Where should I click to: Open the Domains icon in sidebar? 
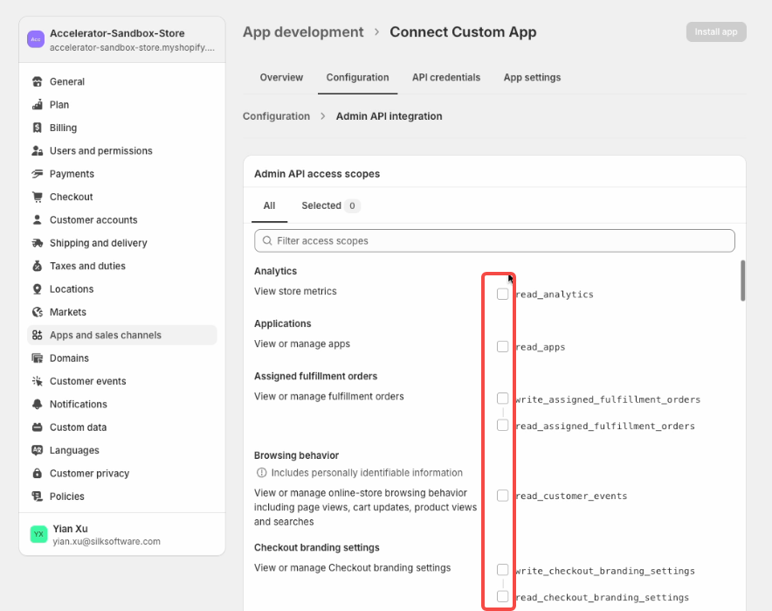pos(37,358)
